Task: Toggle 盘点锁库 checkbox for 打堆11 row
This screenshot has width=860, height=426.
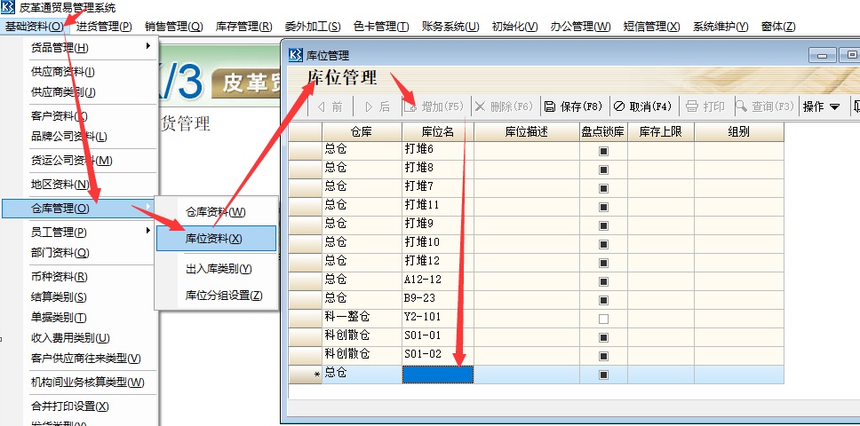Action: [604, 208]
